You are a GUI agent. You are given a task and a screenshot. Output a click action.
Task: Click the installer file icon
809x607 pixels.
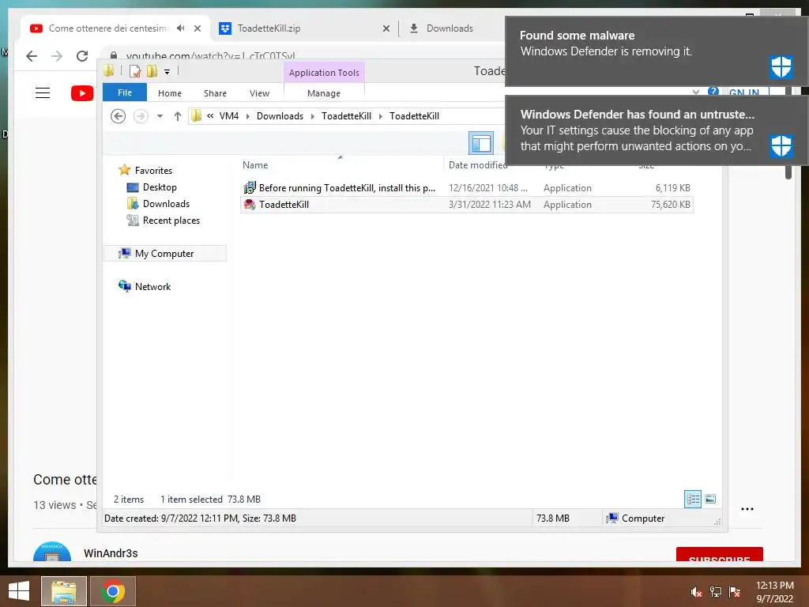coord(250,188)
